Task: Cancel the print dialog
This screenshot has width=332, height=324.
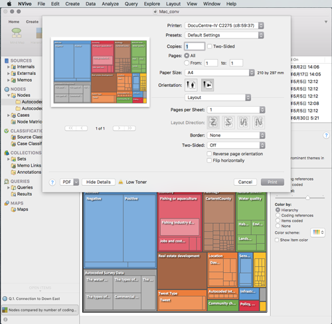Action: 245,182
